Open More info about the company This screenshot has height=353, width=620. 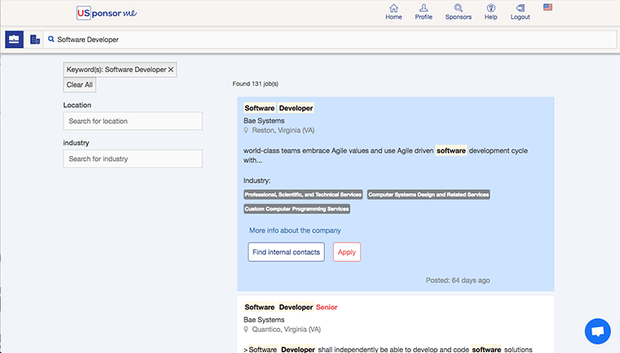point(295,230)
